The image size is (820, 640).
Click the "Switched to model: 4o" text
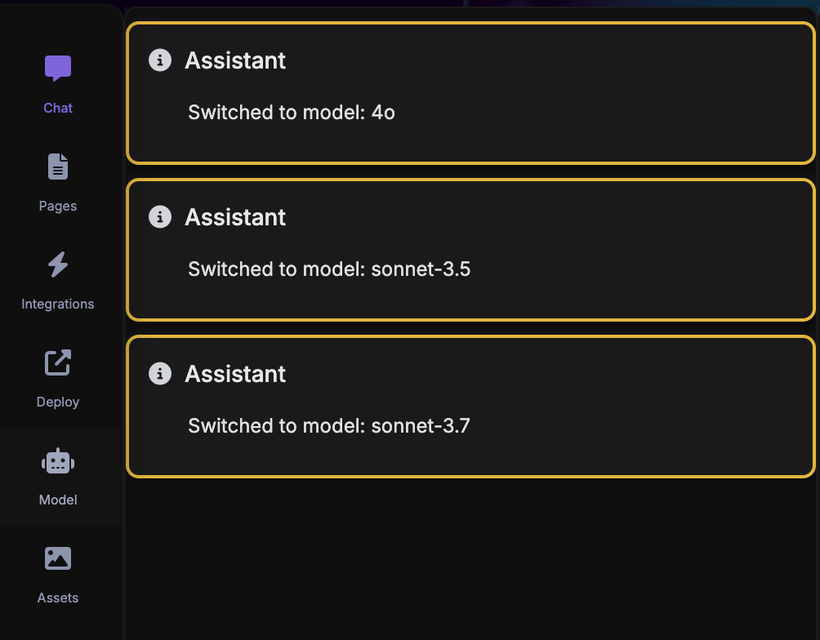292,113
